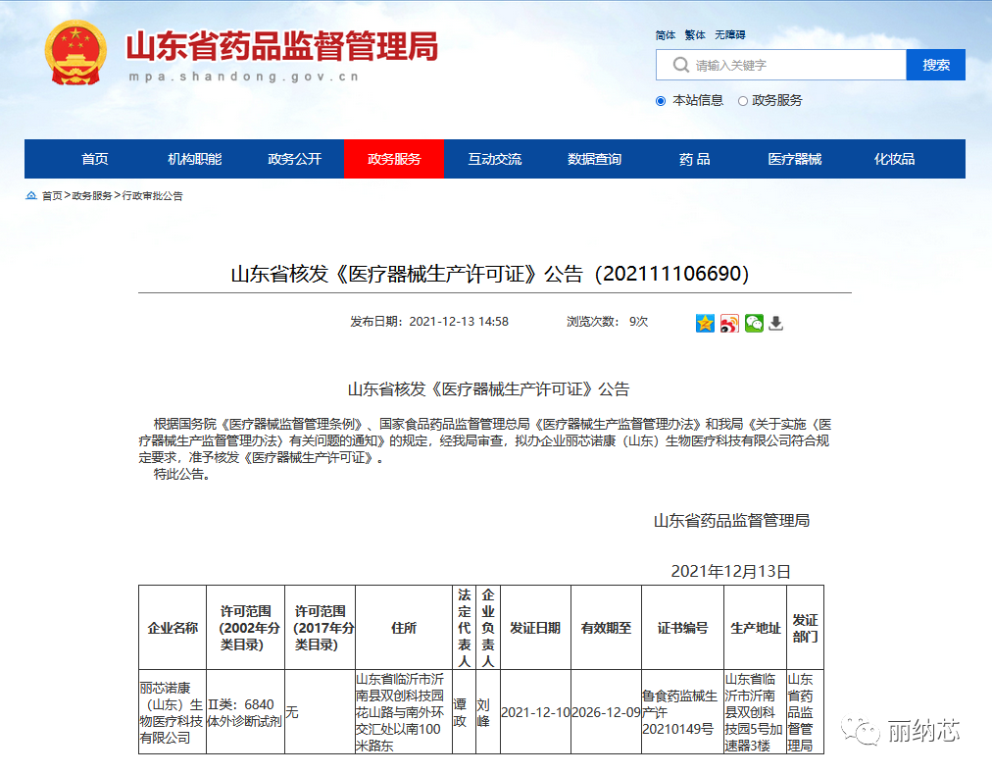
Task: Share article via WeChat
Action: 754,323
